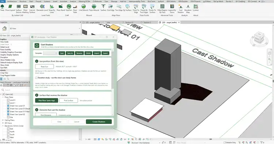Viewport: 274px width, 144px height.
Task: Launch Filled Region By Face tool
Action: pos(162,9)
